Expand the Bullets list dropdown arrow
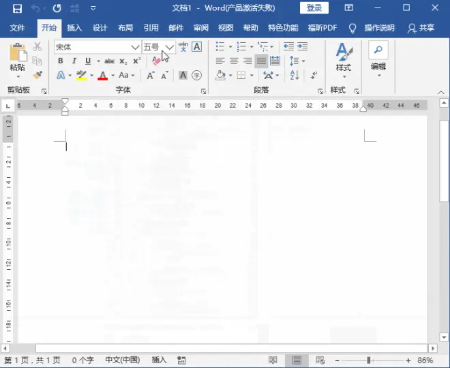 [x=230, y=46]
